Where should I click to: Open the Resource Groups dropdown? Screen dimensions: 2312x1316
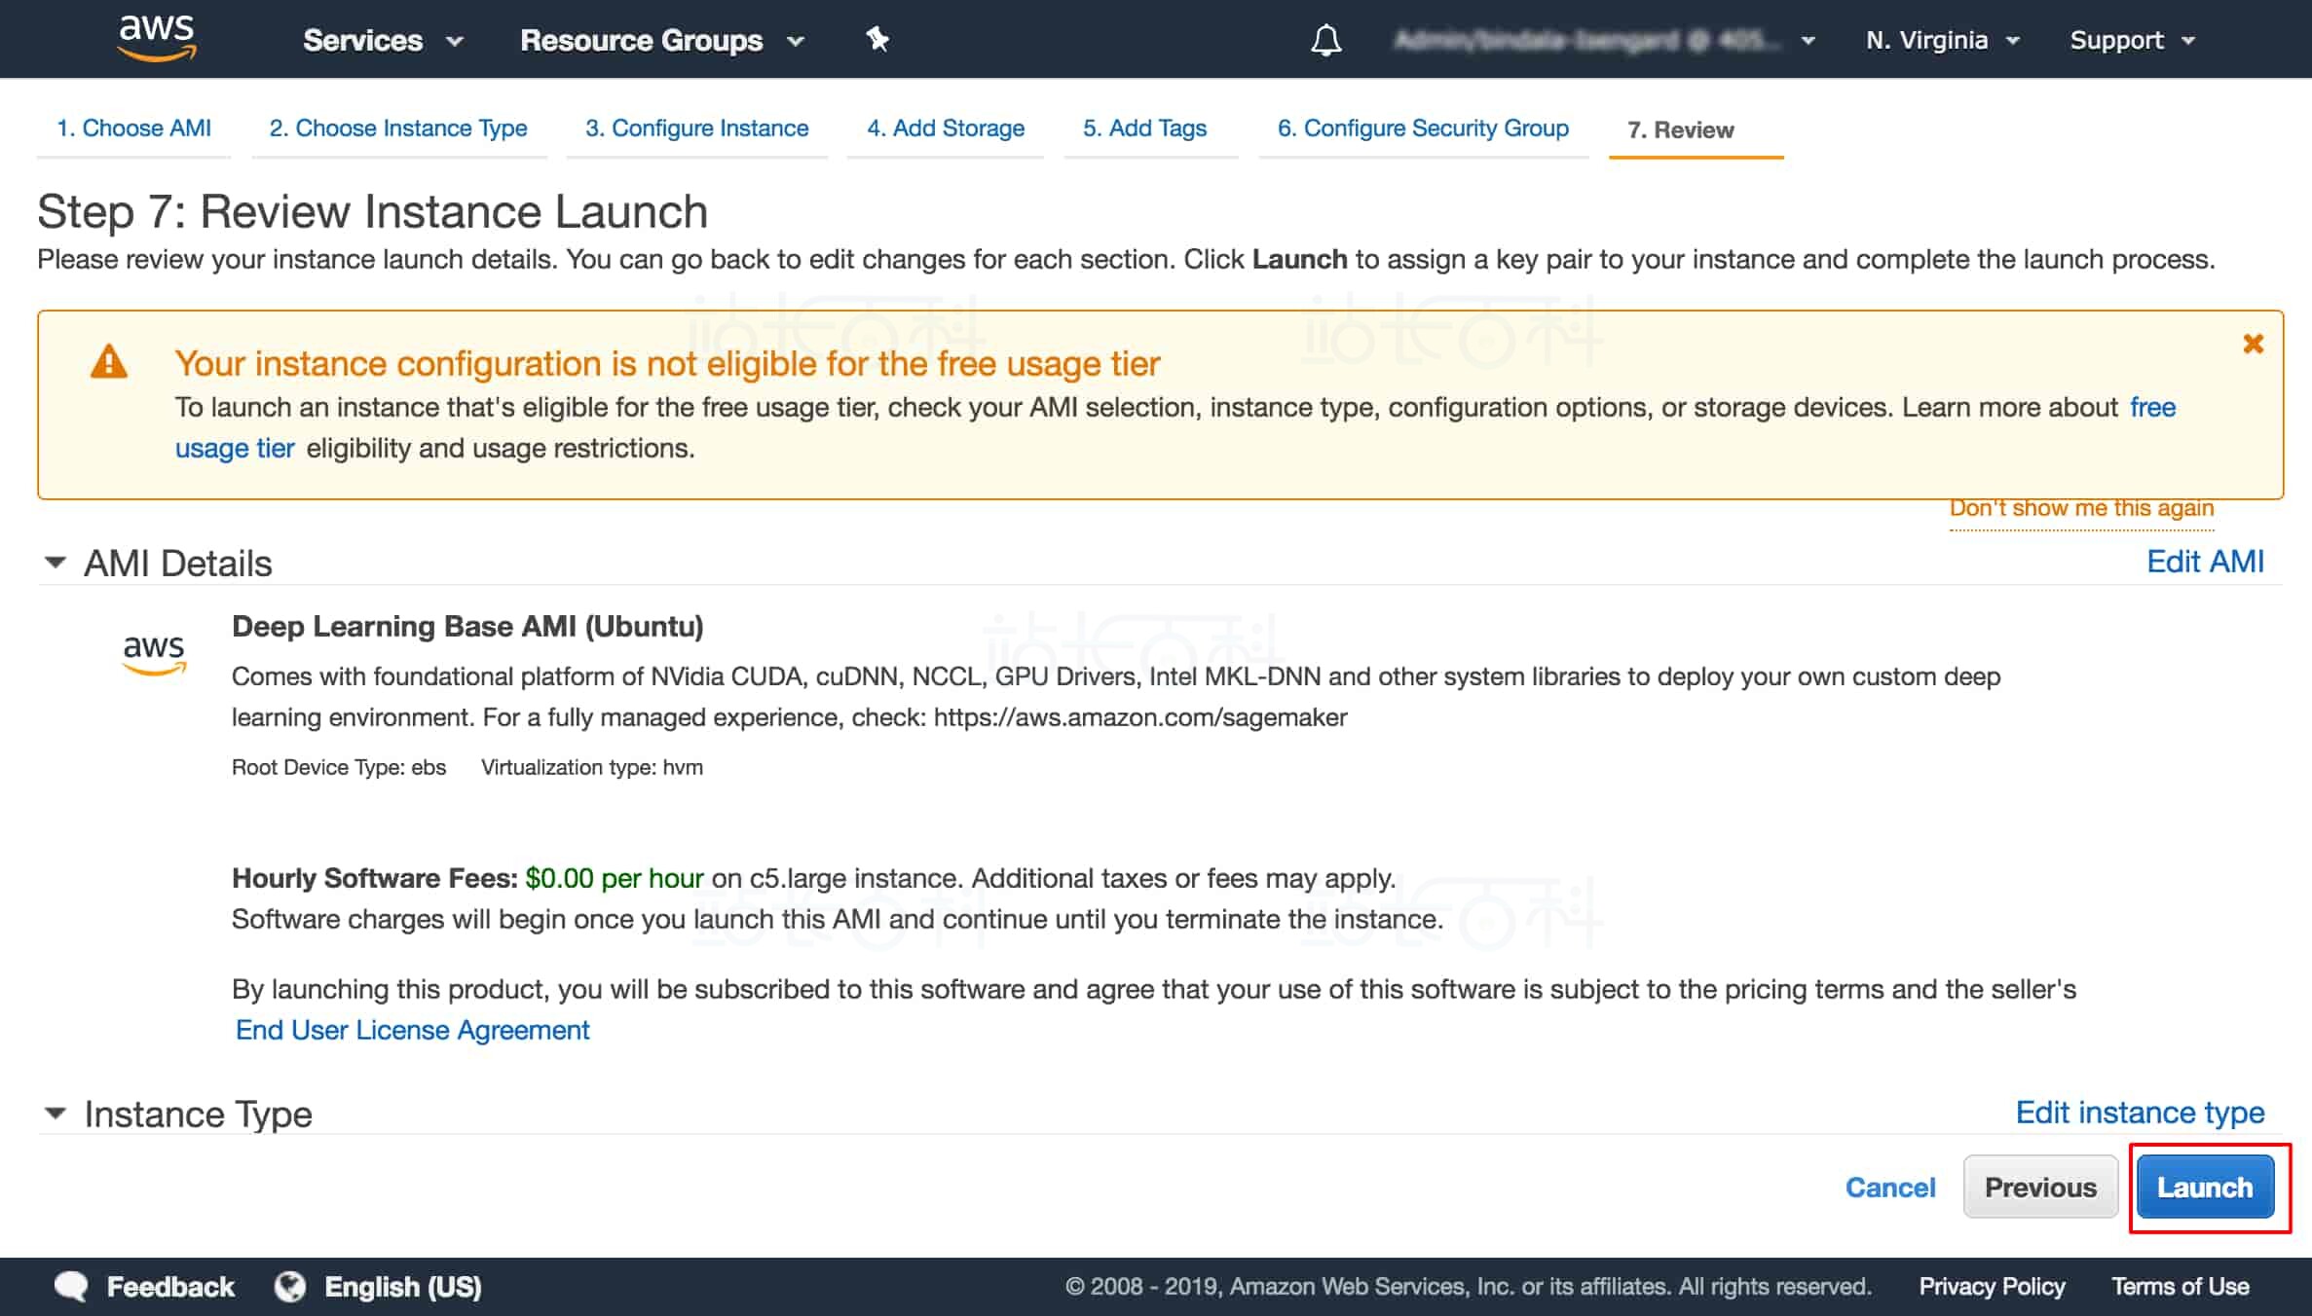point(662,40)
